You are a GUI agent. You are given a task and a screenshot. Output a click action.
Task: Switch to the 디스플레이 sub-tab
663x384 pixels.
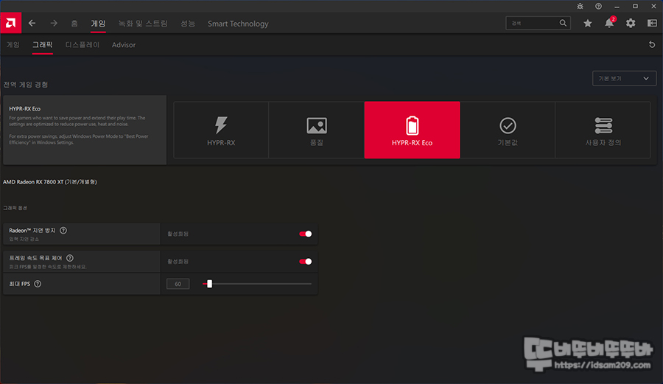pyautogui.click(x=83, y=45)
